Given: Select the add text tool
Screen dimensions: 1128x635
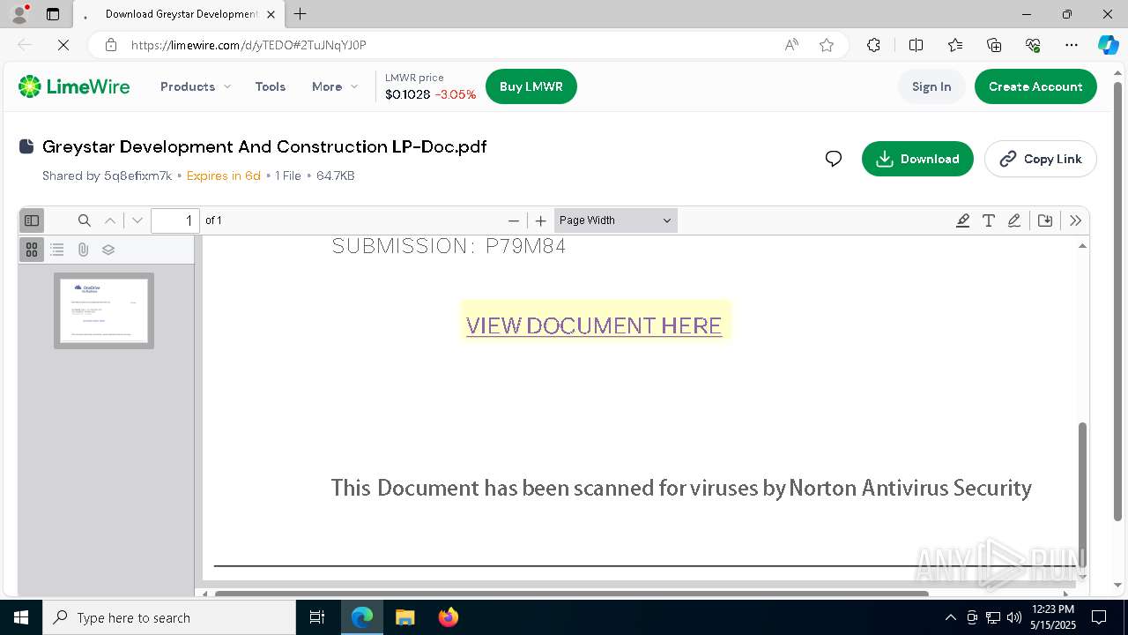Looking at the screenshot, I should pyautogui.click(x=989, y=220).
